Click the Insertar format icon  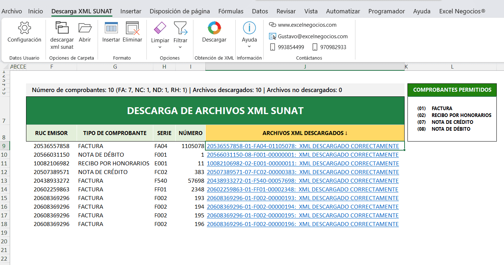pos(111,28)
